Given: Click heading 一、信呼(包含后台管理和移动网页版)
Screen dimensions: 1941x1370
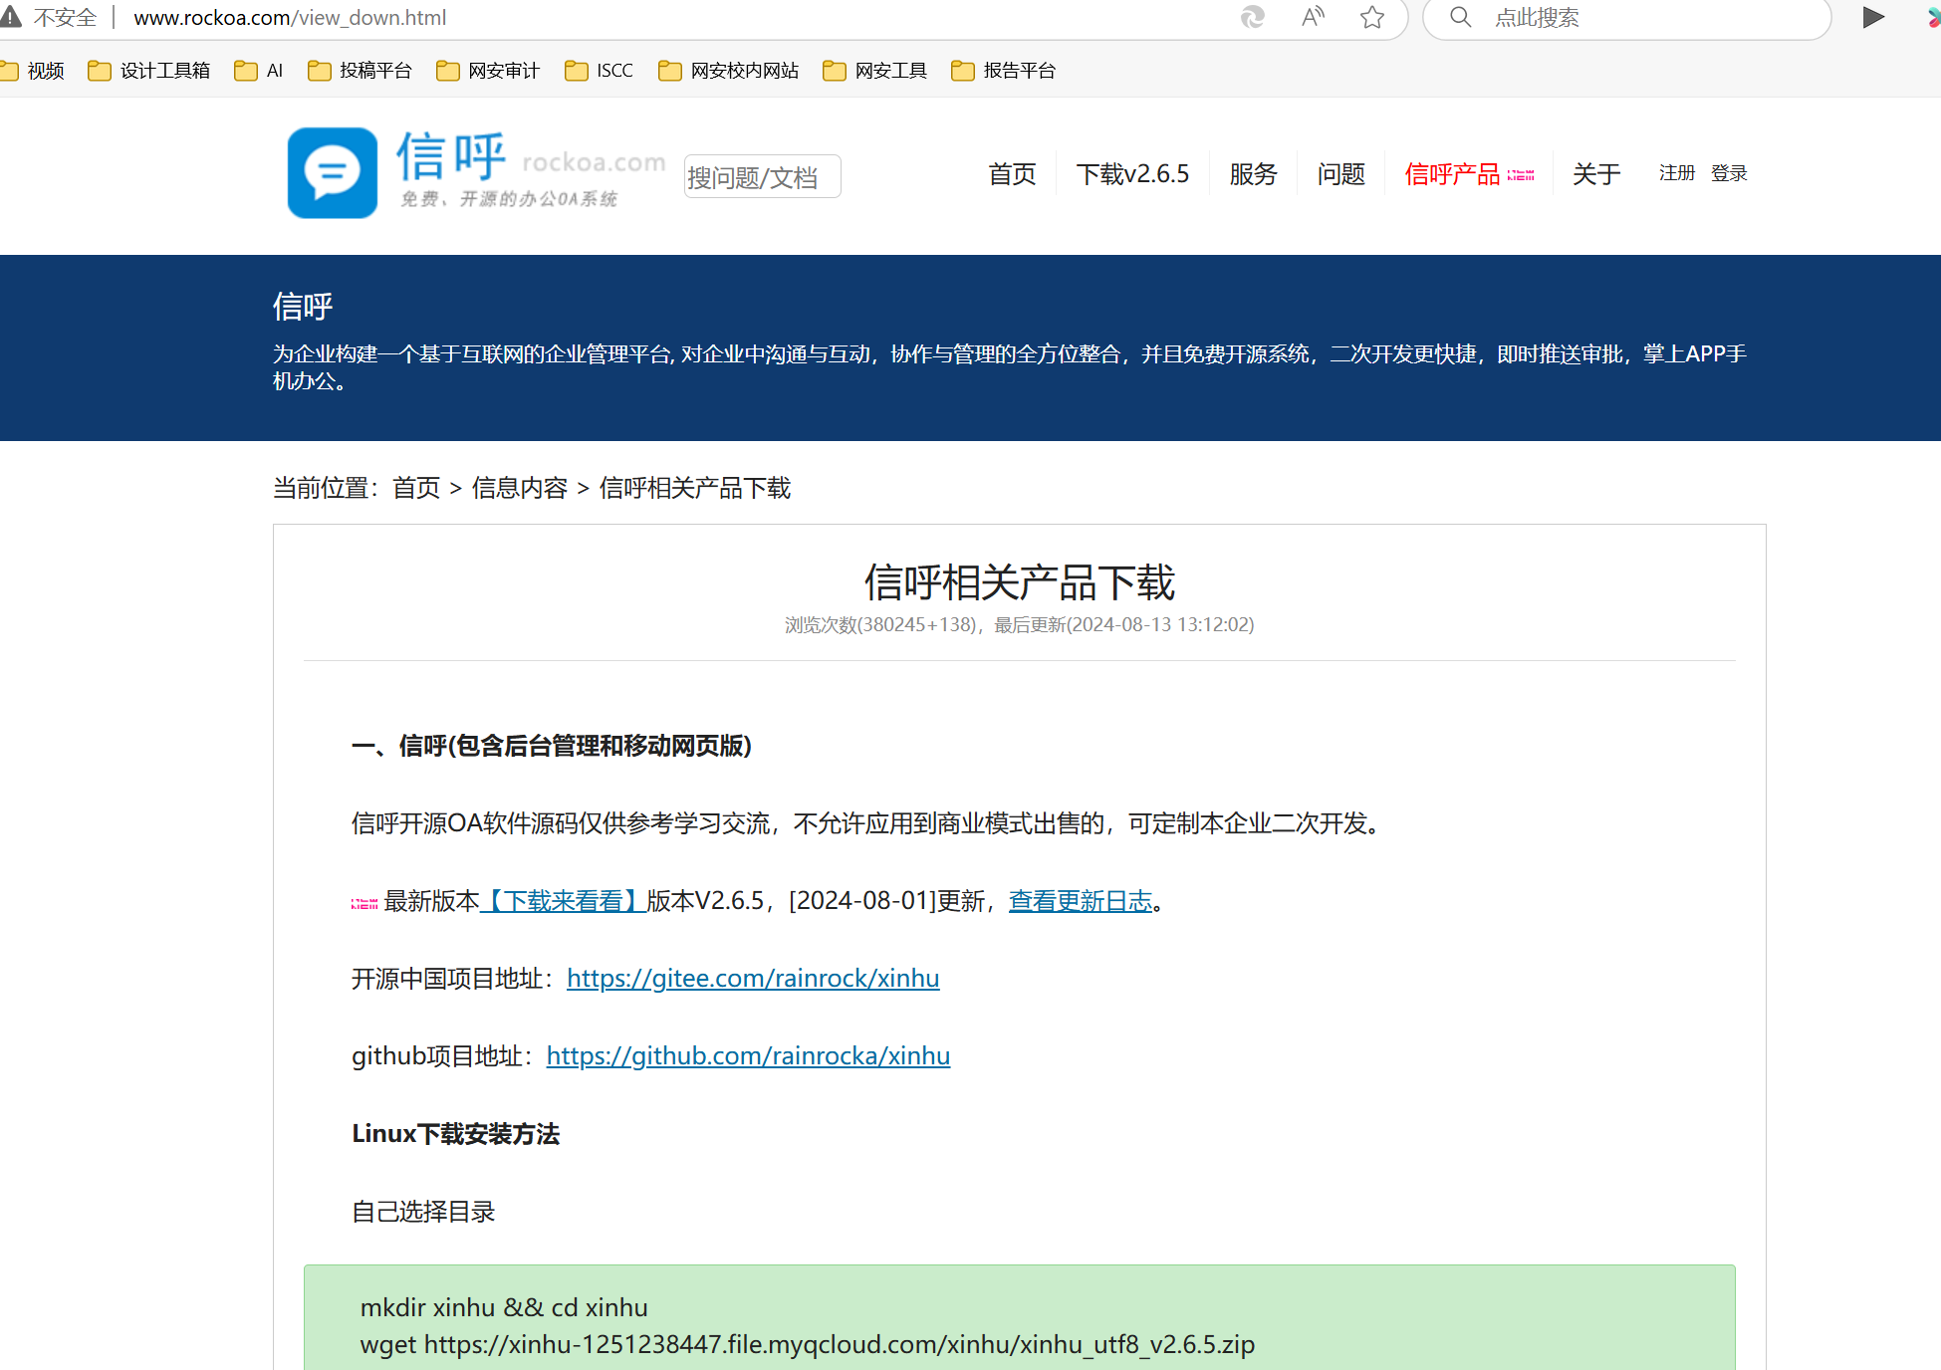Looking at the screenshot, I should tap(552, 746).
